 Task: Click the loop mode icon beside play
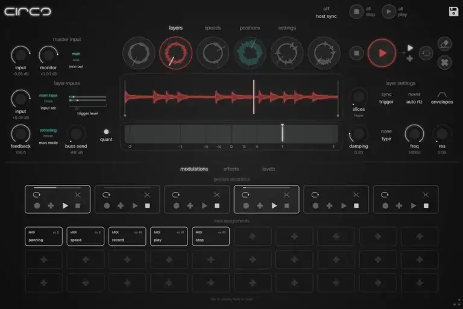click(426, 54)
